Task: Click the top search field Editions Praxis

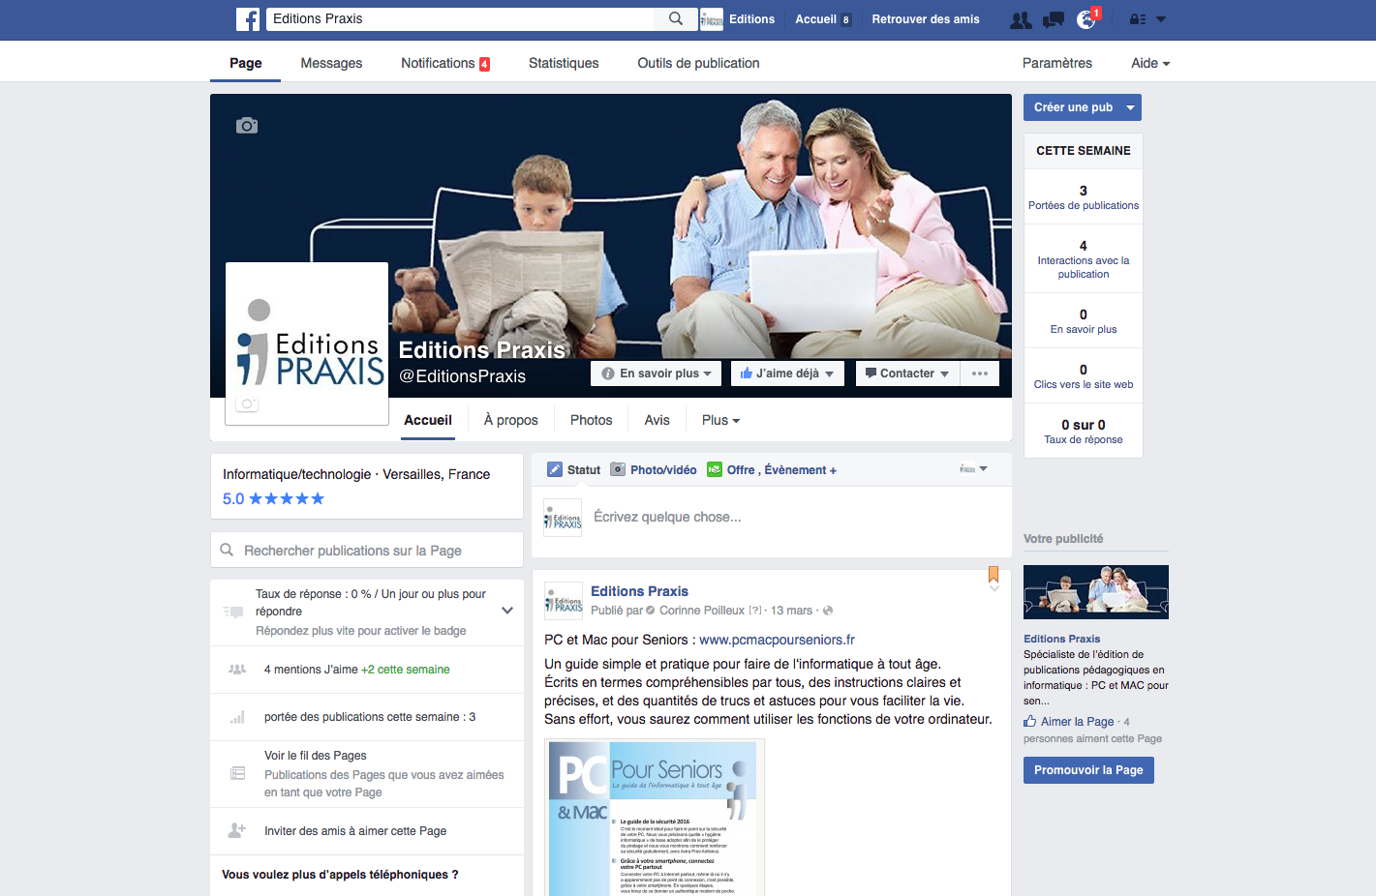Action: tap(461, 18)
